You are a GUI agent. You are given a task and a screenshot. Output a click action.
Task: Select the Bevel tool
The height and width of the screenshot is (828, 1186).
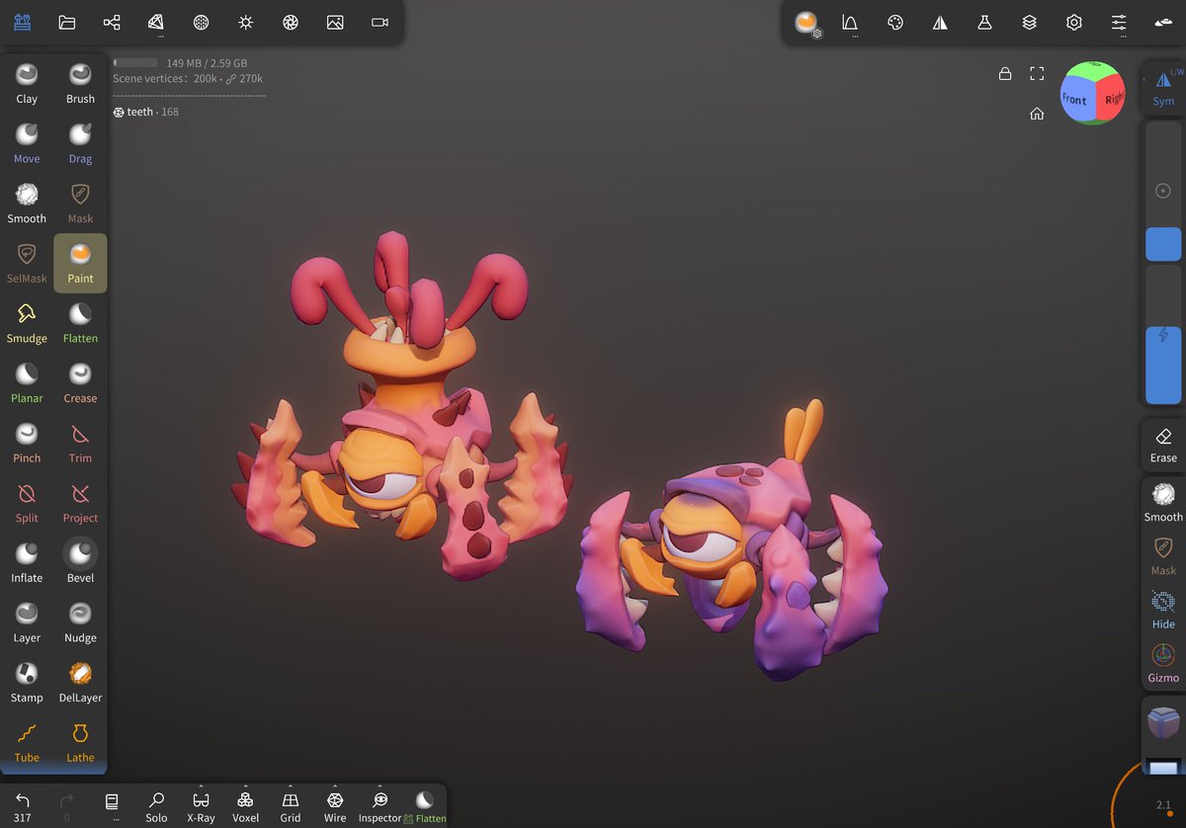(x=80, y=562)
